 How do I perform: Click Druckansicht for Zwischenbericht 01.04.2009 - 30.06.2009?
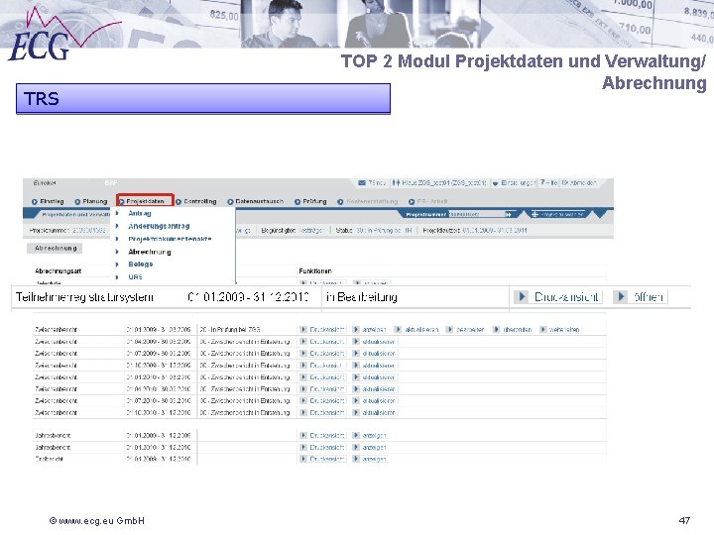click(322, 341)
